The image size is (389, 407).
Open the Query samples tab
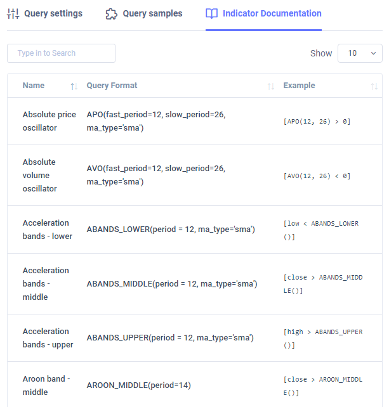coord(144,14)
